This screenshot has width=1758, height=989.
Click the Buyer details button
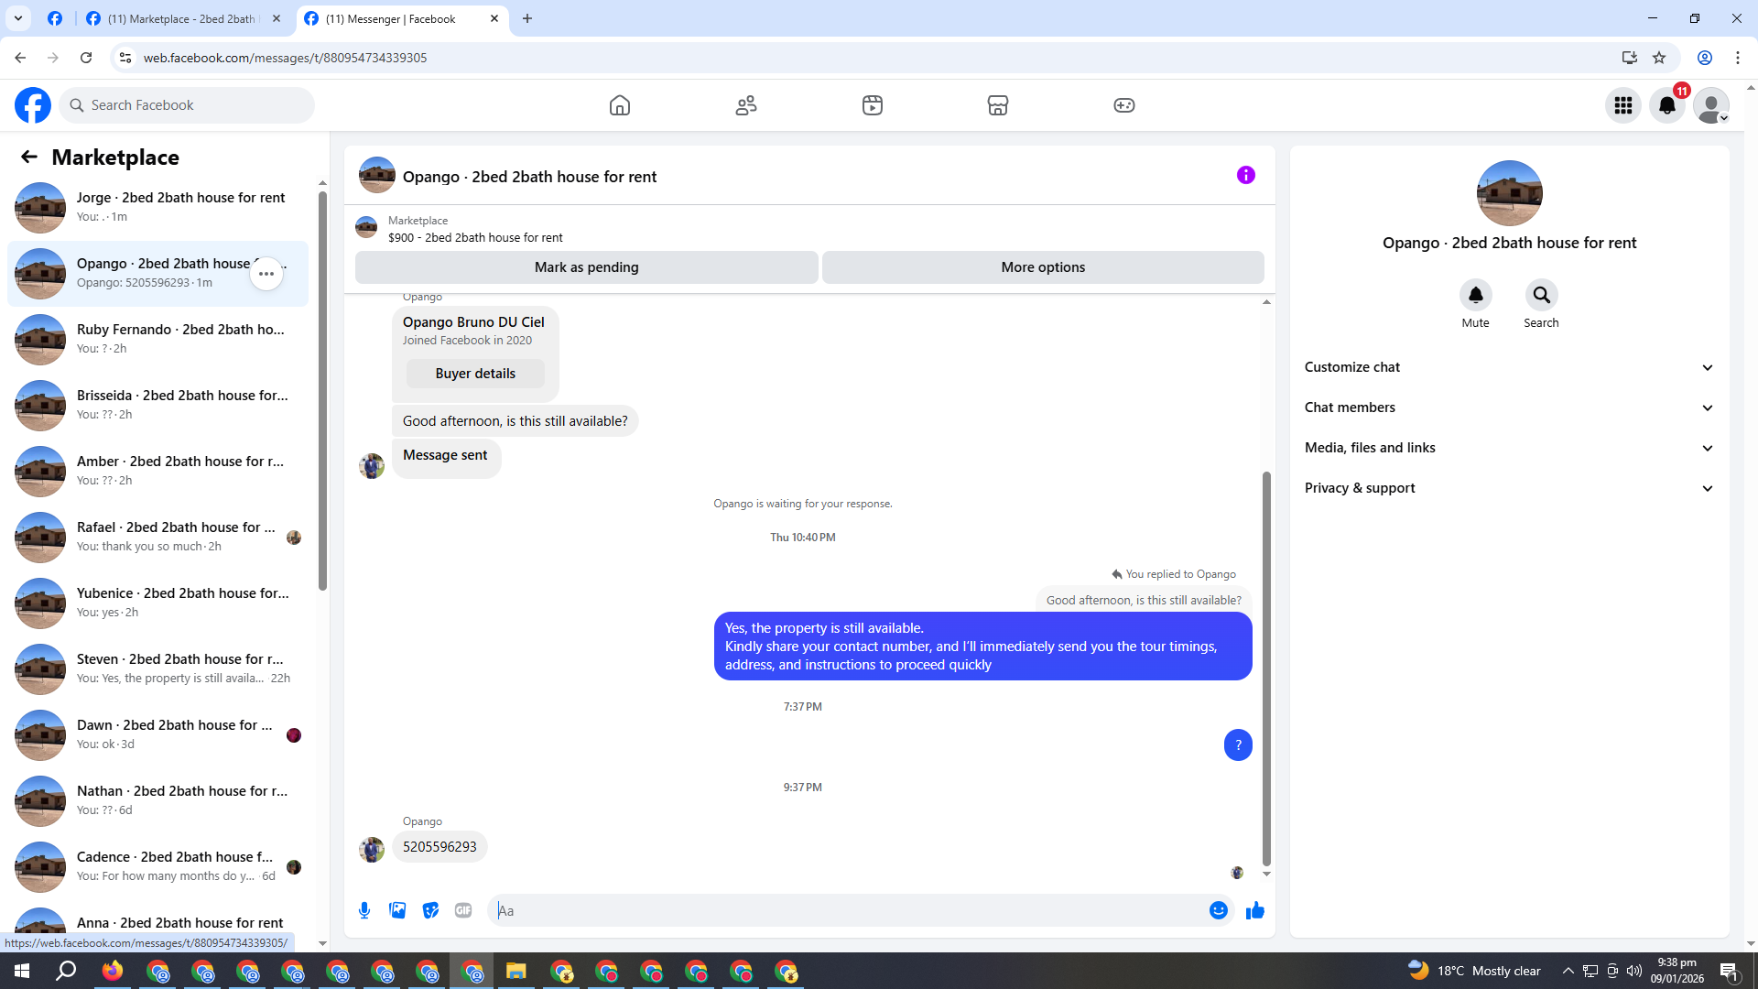point(475,374)
